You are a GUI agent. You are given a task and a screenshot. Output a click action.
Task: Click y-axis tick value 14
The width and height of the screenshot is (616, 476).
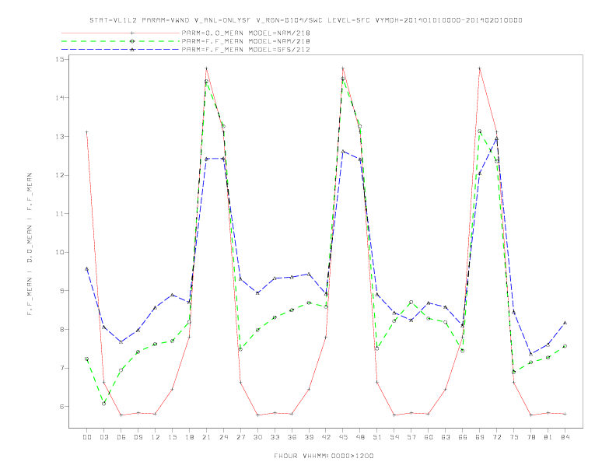pyautogui.click(x=59, y=97)
